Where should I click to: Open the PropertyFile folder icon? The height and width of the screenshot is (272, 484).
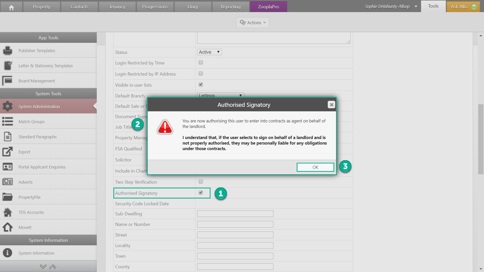pos(8,197)
